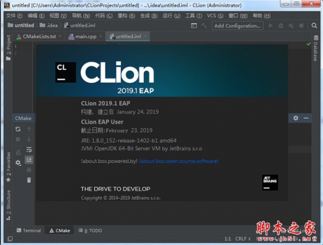Close the main.cpp tab
The width and height of the screenshot is (323, 245).
[101, 36]
